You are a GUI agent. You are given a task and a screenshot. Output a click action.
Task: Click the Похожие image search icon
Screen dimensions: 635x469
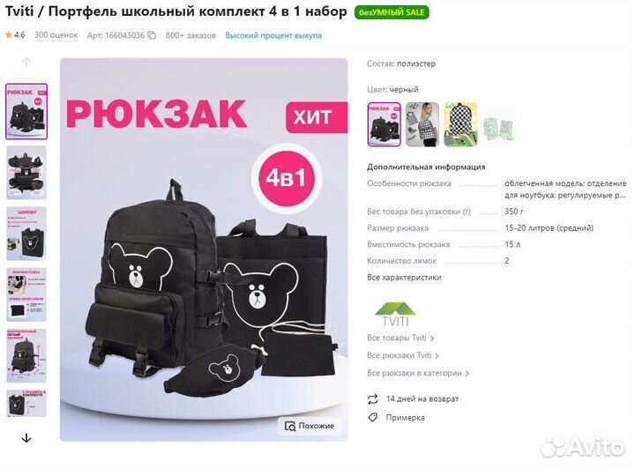point(290,426)
